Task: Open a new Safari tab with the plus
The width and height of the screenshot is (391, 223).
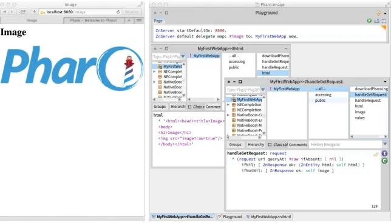Action: click(x=129, y=21)
